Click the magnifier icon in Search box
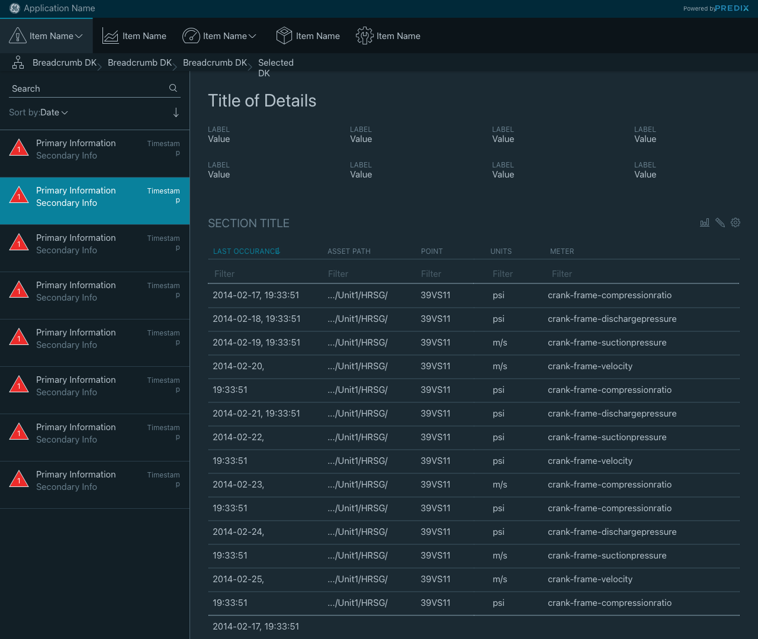 (x=173, y=88)
